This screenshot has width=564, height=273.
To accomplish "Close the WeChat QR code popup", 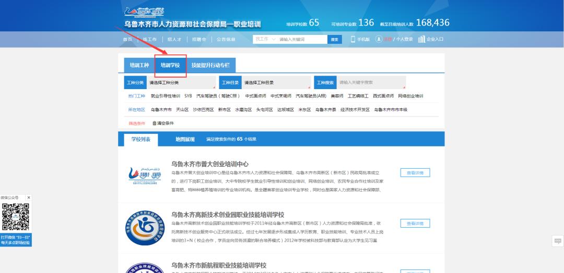I will point(29,197).
